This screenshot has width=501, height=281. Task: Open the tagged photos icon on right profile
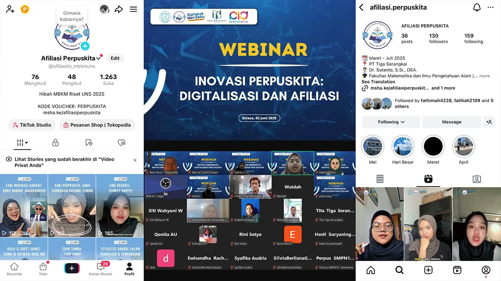coord(476,179)
